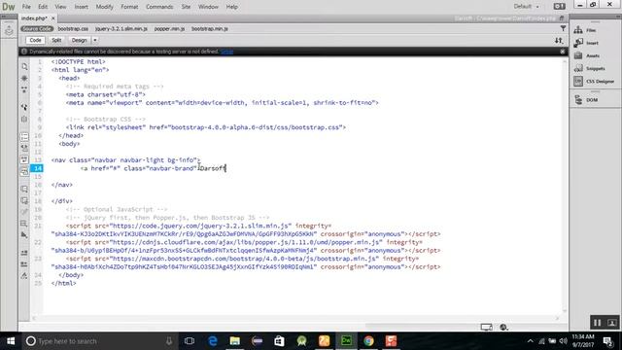
Task: Open the Format menu
Action: [x=129, y=7]
